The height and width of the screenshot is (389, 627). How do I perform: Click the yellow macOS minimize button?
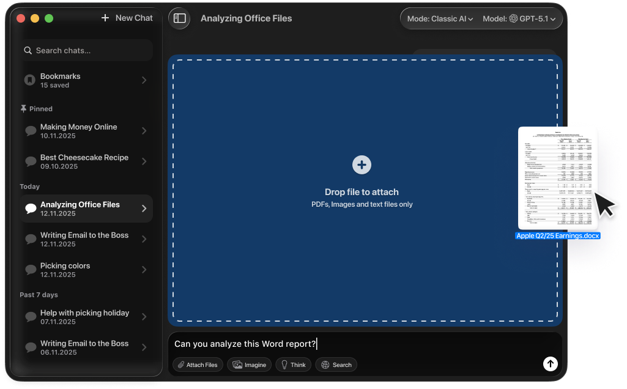(35, 18)
